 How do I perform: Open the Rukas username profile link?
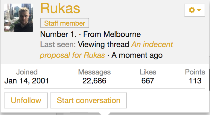tap(60, 8)
